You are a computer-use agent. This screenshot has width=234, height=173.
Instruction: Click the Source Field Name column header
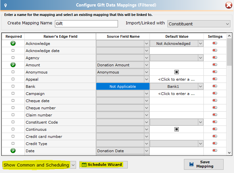pyautogui.click(x=123, y=36)
